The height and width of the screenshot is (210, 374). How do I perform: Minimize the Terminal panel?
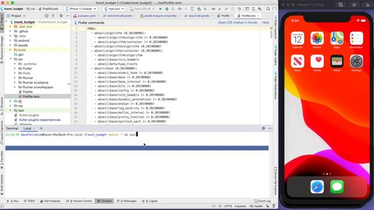(270, 128)
